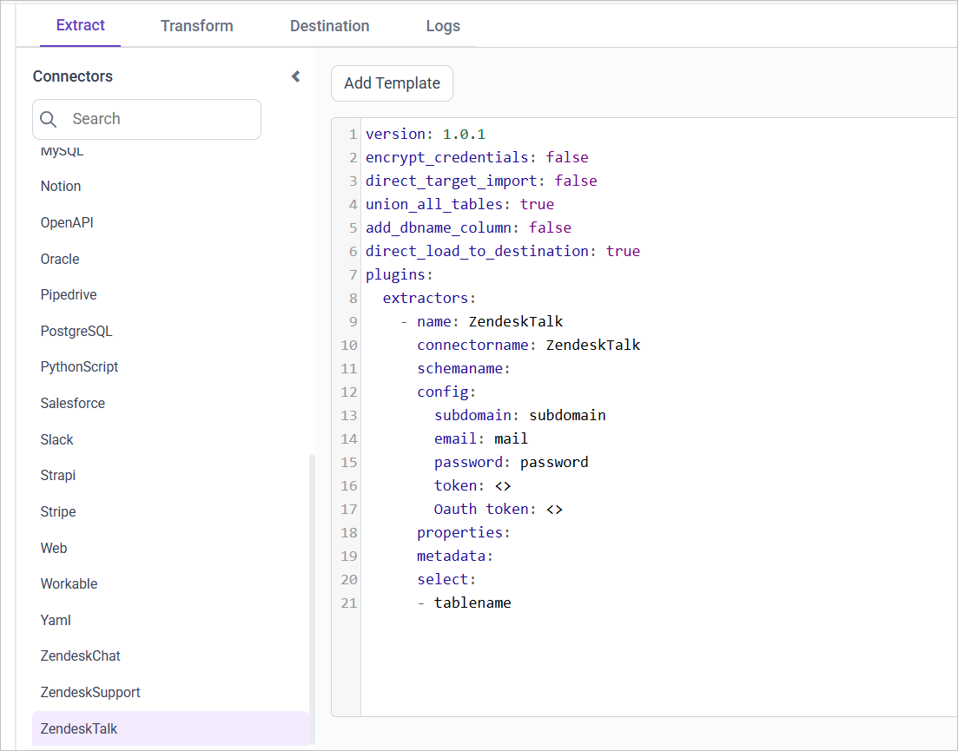This screenshot has height=751, width=958.
Task: Open the Destination tab
Action: coord(329,26)
